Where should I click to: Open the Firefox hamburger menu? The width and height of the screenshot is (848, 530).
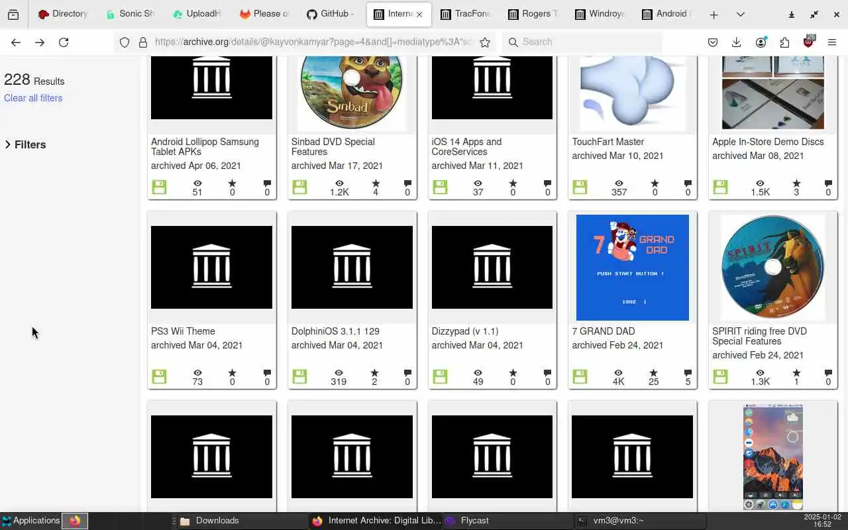point(832,42)
